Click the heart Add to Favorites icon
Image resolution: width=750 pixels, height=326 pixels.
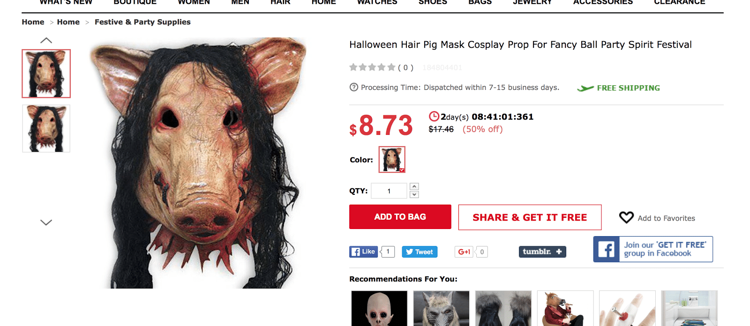coord(626,217)
